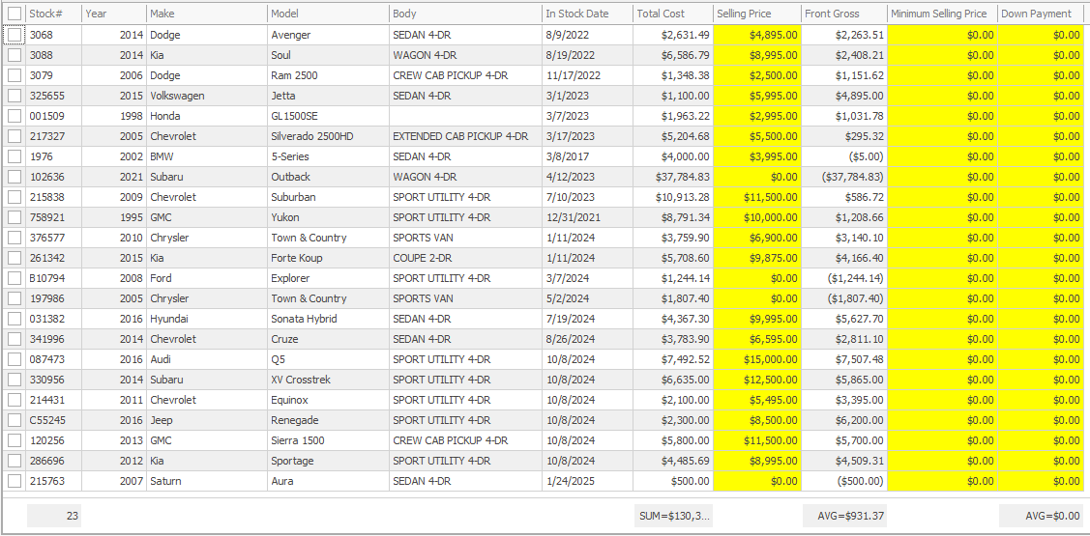This screenshot has width=1090, height=536.
Task: Select the Sonata Hybrid model cell
Action: pos(328,319)
